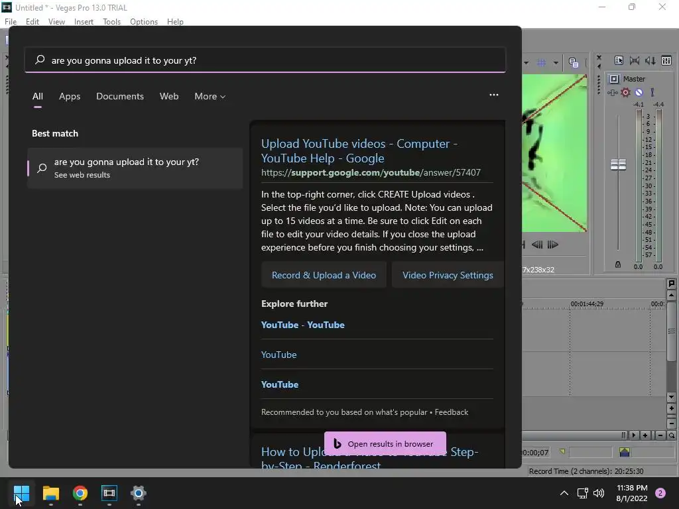The image size is (679, 509).
Task: Switch to the Documents search tab
Action: 120,97
